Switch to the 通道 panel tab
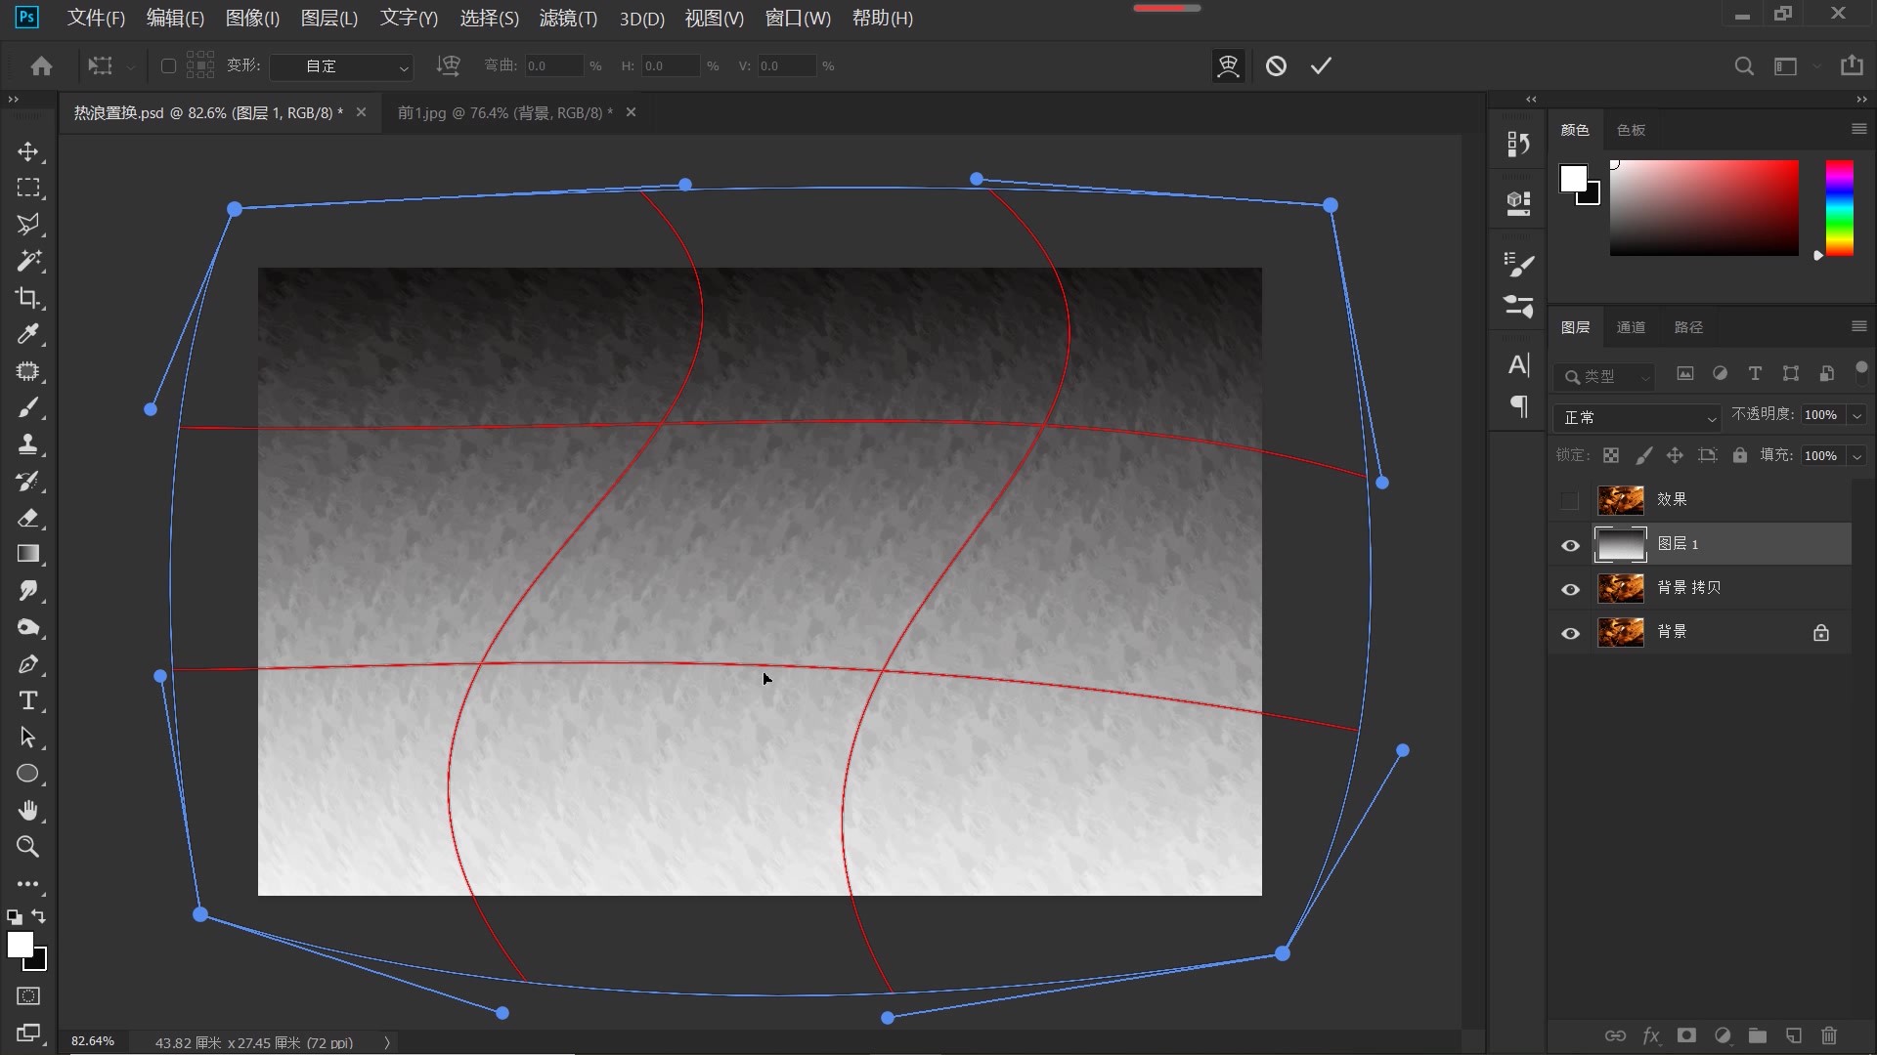Screen dimensions: 1877x1055 (x=1630, y=327)
